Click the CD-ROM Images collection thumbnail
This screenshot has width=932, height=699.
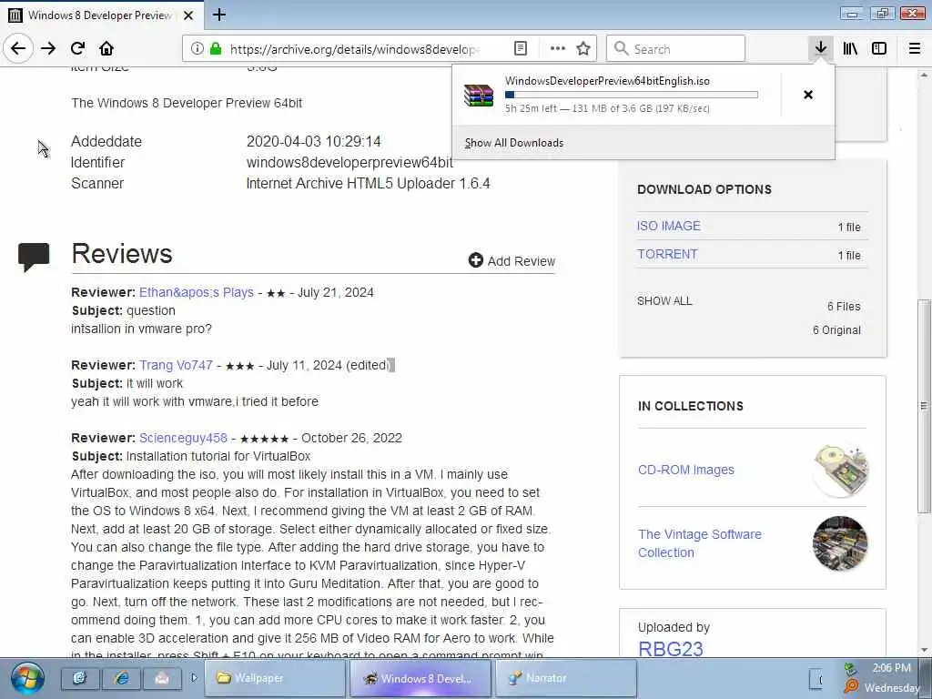point(839,470)
